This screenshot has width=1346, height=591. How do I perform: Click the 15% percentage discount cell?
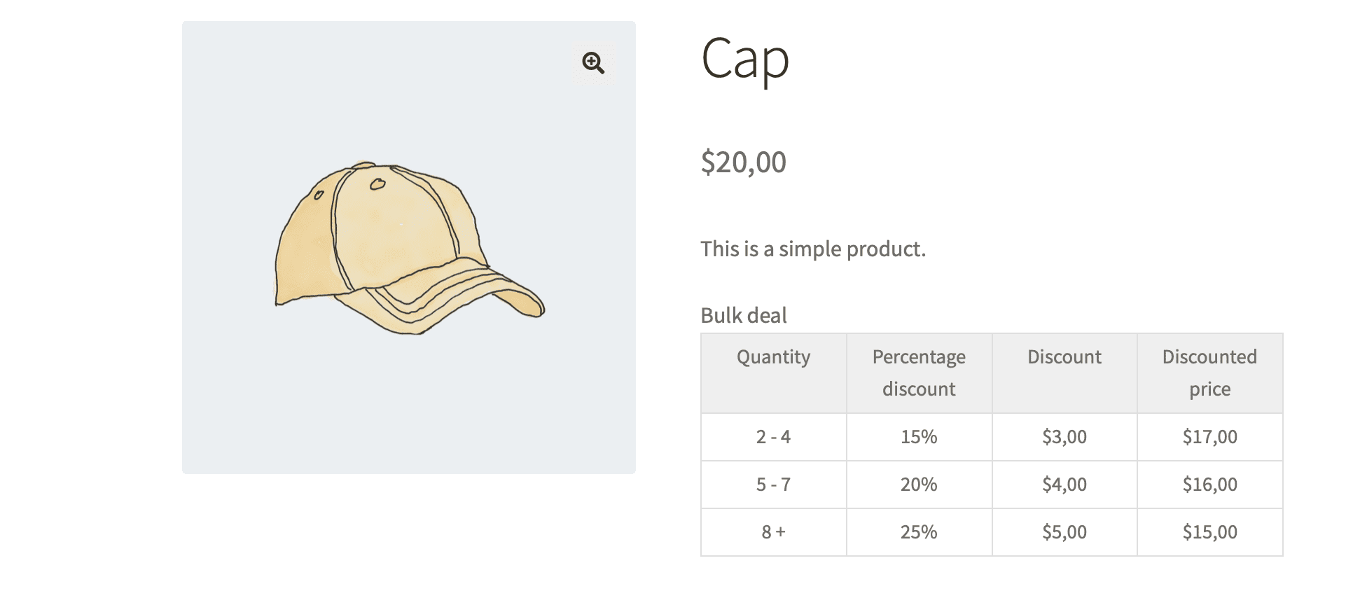coord(919,437)
